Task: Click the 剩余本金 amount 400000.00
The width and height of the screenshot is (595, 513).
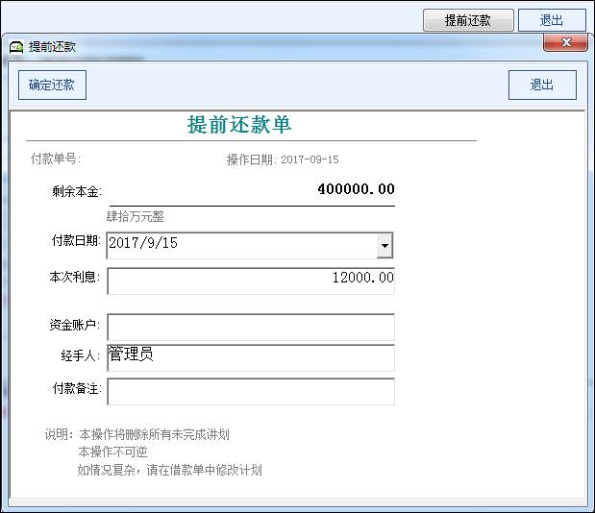Action: (356, 189)
